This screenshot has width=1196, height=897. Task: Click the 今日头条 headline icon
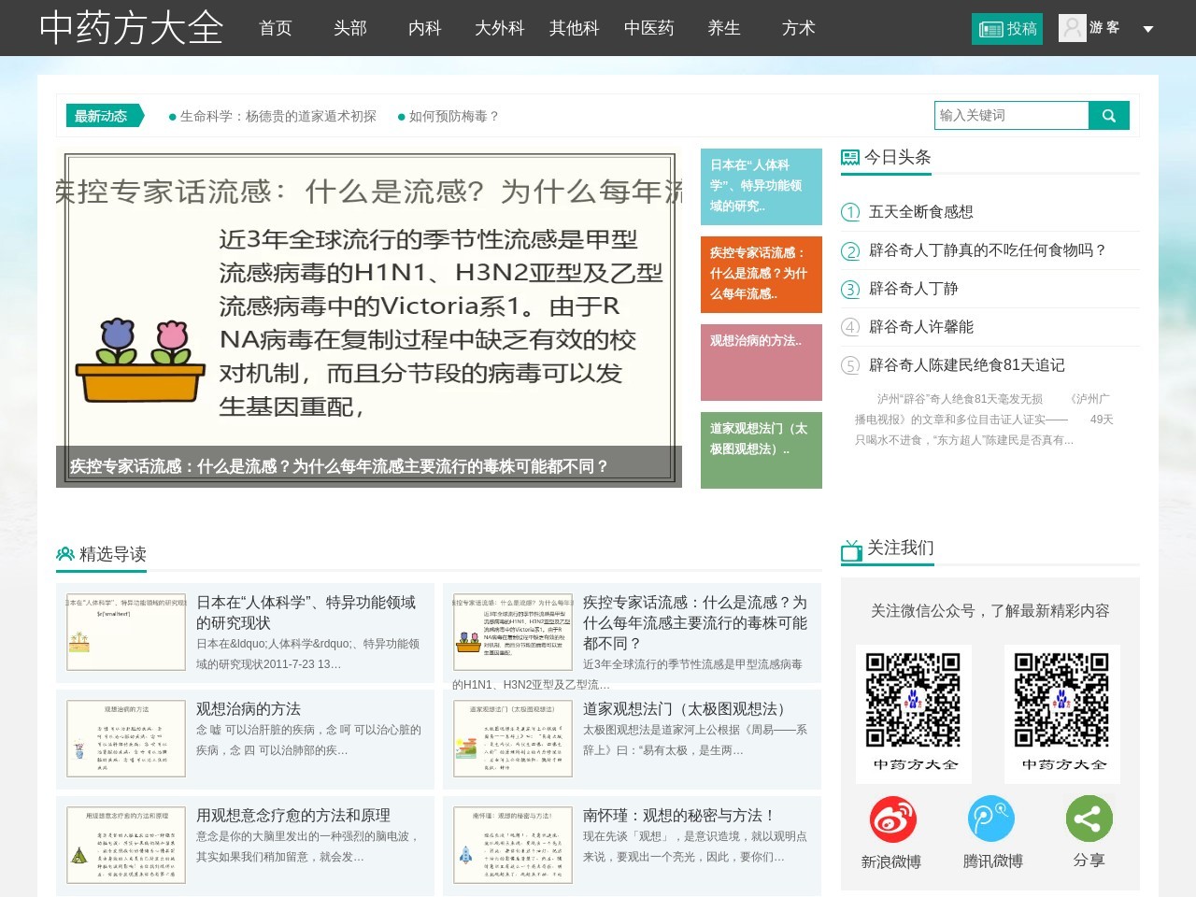point(849,155)
